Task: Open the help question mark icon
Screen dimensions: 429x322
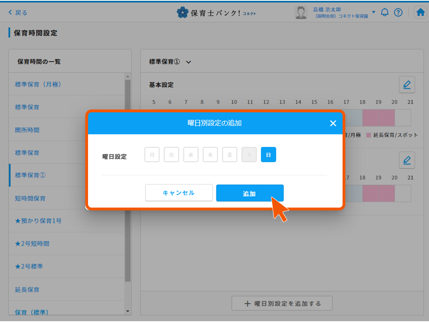Action: tap(398, 12)
